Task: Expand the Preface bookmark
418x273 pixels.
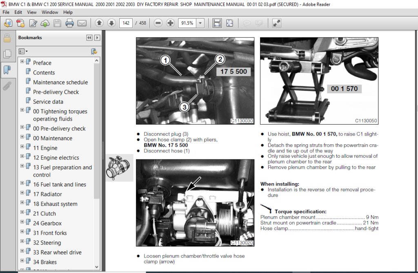Action: (x=22, y=61)
